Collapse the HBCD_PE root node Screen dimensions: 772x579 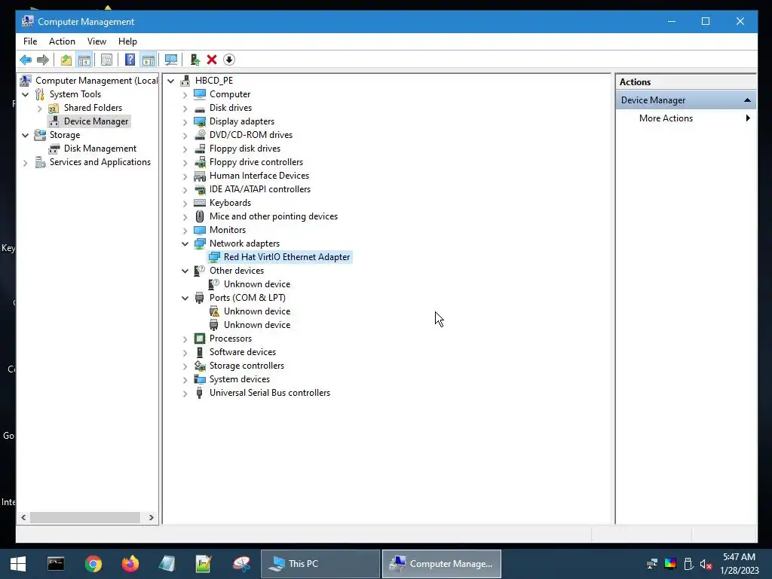click(171, 81)
